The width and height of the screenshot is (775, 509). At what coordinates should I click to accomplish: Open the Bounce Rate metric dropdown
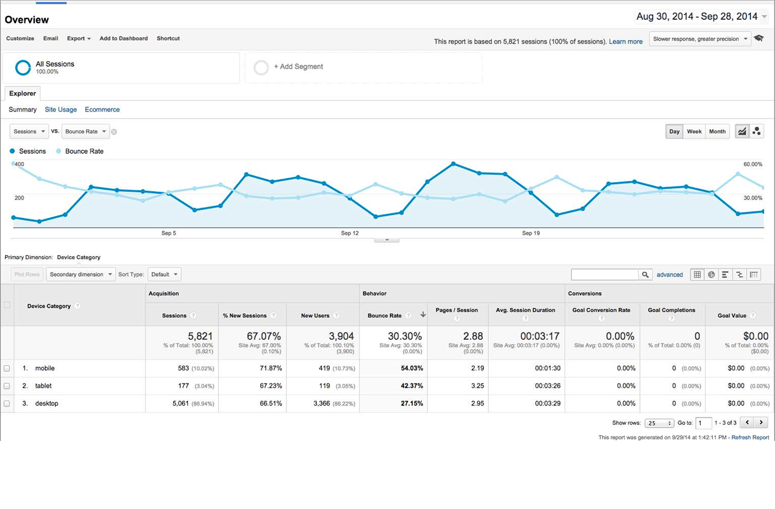(85, 132)
